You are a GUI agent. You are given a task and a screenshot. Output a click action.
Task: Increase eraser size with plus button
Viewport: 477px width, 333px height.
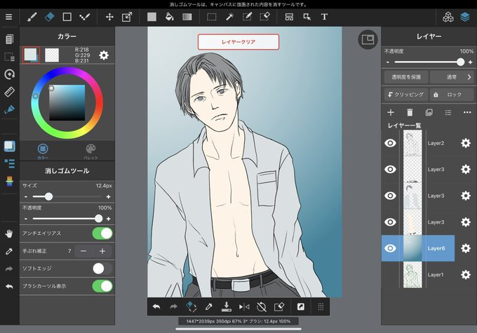tap(108, 197)
